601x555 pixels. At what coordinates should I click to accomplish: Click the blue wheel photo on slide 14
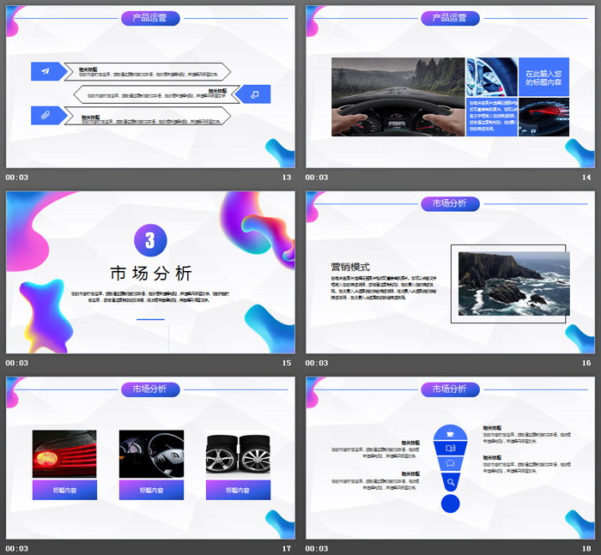492,77
